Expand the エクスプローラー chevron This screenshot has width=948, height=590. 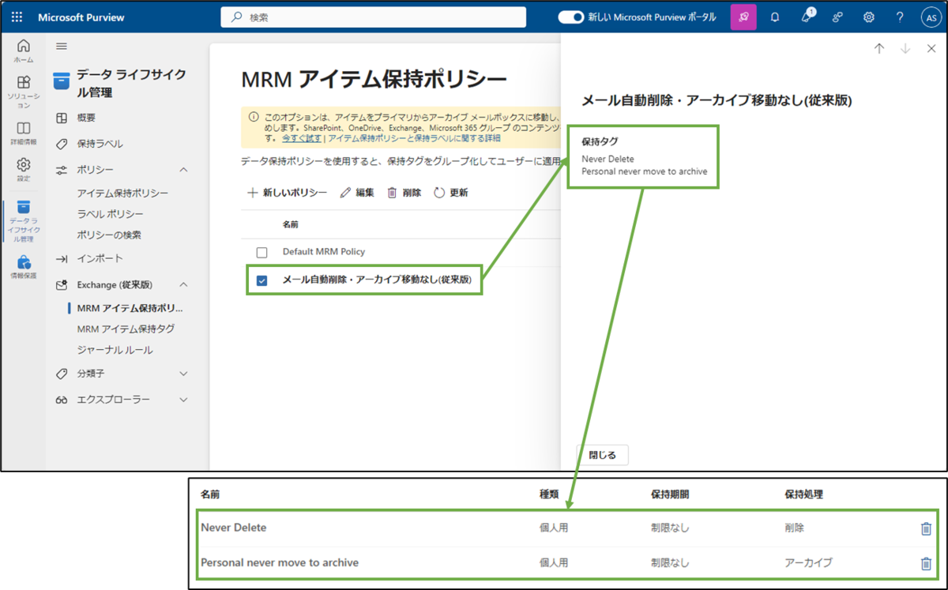pyautogui.click(x=183, y=400)
